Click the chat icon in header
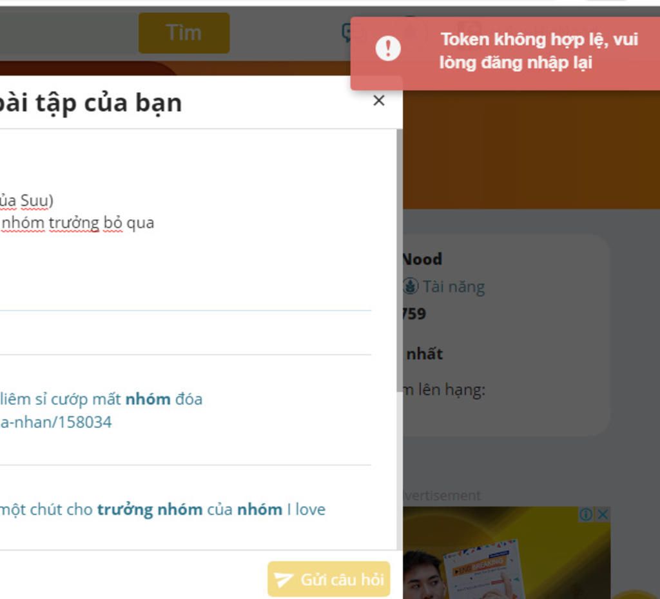The image size is (660, 599). [347, 33]
